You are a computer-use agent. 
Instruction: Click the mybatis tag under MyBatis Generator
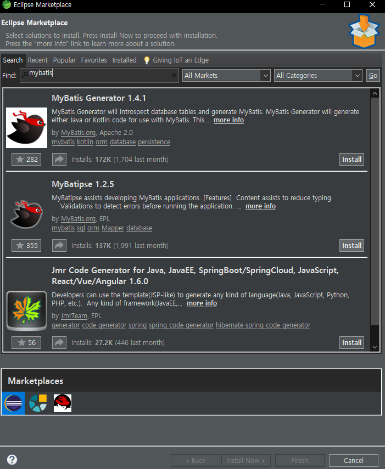(63, 142)
